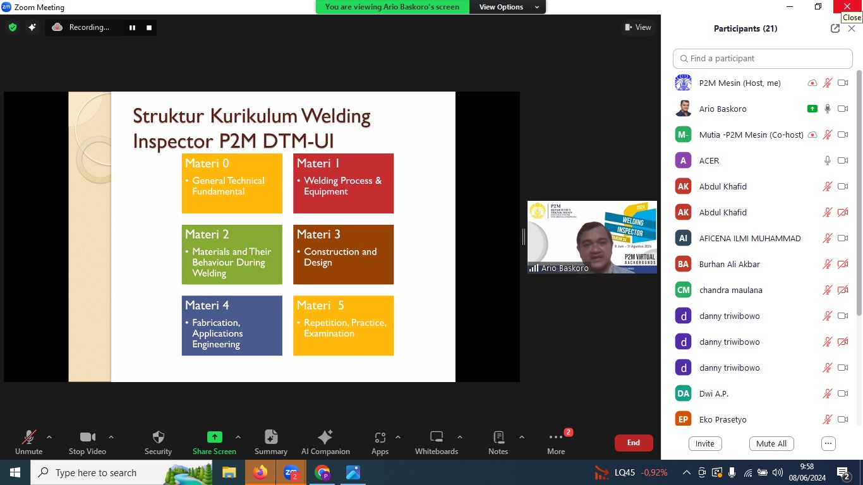The height and width of the screenshot is (485, 863).
Task: Open the Apps panel
Action: pos(380,443)
